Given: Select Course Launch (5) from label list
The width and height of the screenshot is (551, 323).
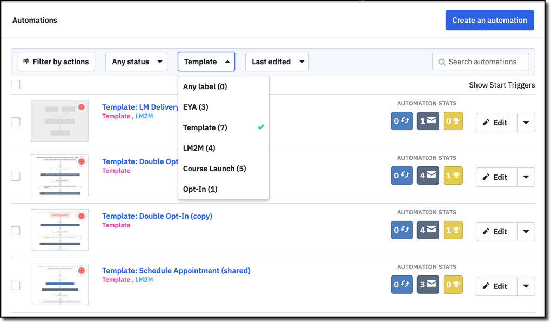Looking at the screenshot, I should [x=214, y=169].
